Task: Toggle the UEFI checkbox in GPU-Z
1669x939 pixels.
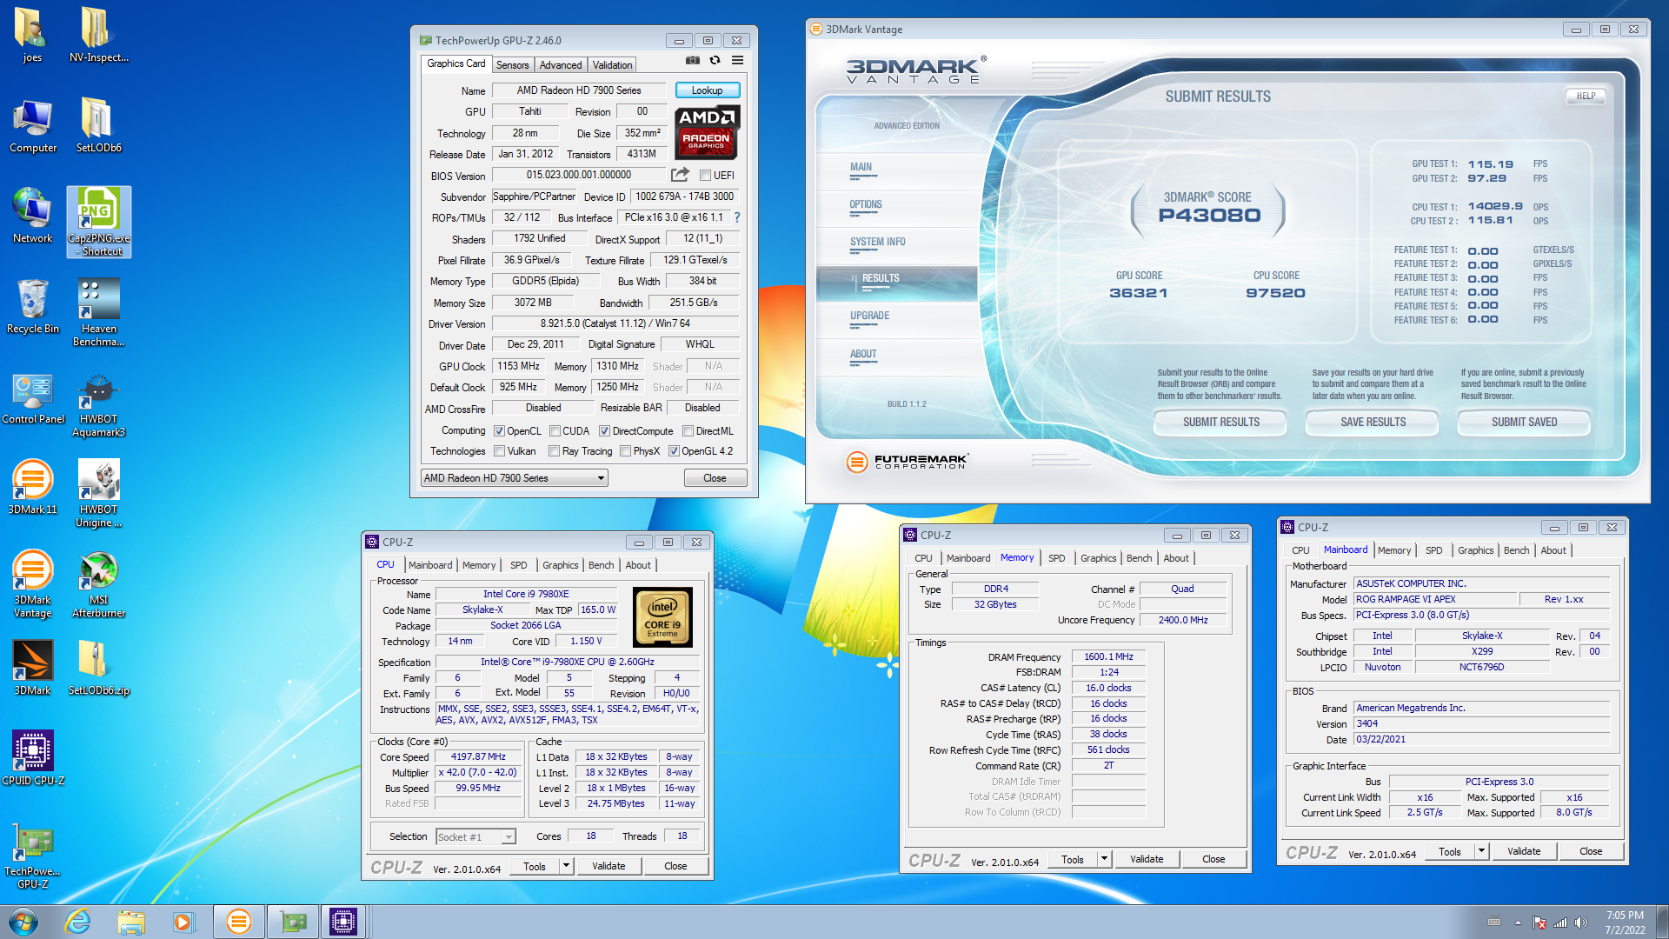Action: 705,176
